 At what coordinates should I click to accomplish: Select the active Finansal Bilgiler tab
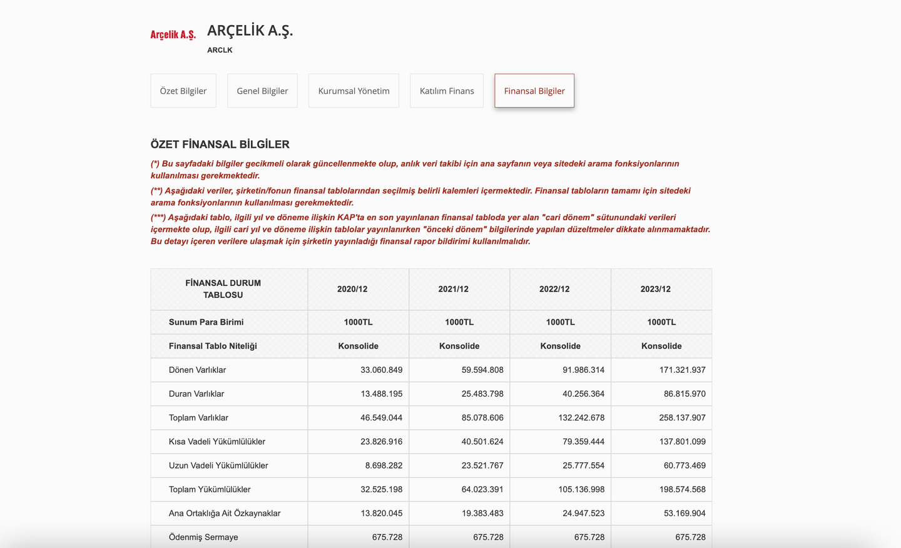534,90
